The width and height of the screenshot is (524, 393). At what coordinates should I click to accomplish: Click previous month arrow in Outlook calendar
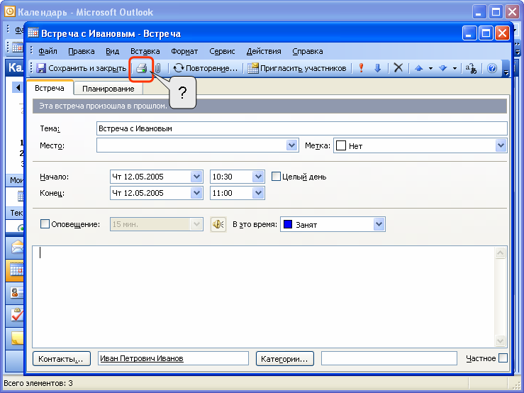coord(18,88)
